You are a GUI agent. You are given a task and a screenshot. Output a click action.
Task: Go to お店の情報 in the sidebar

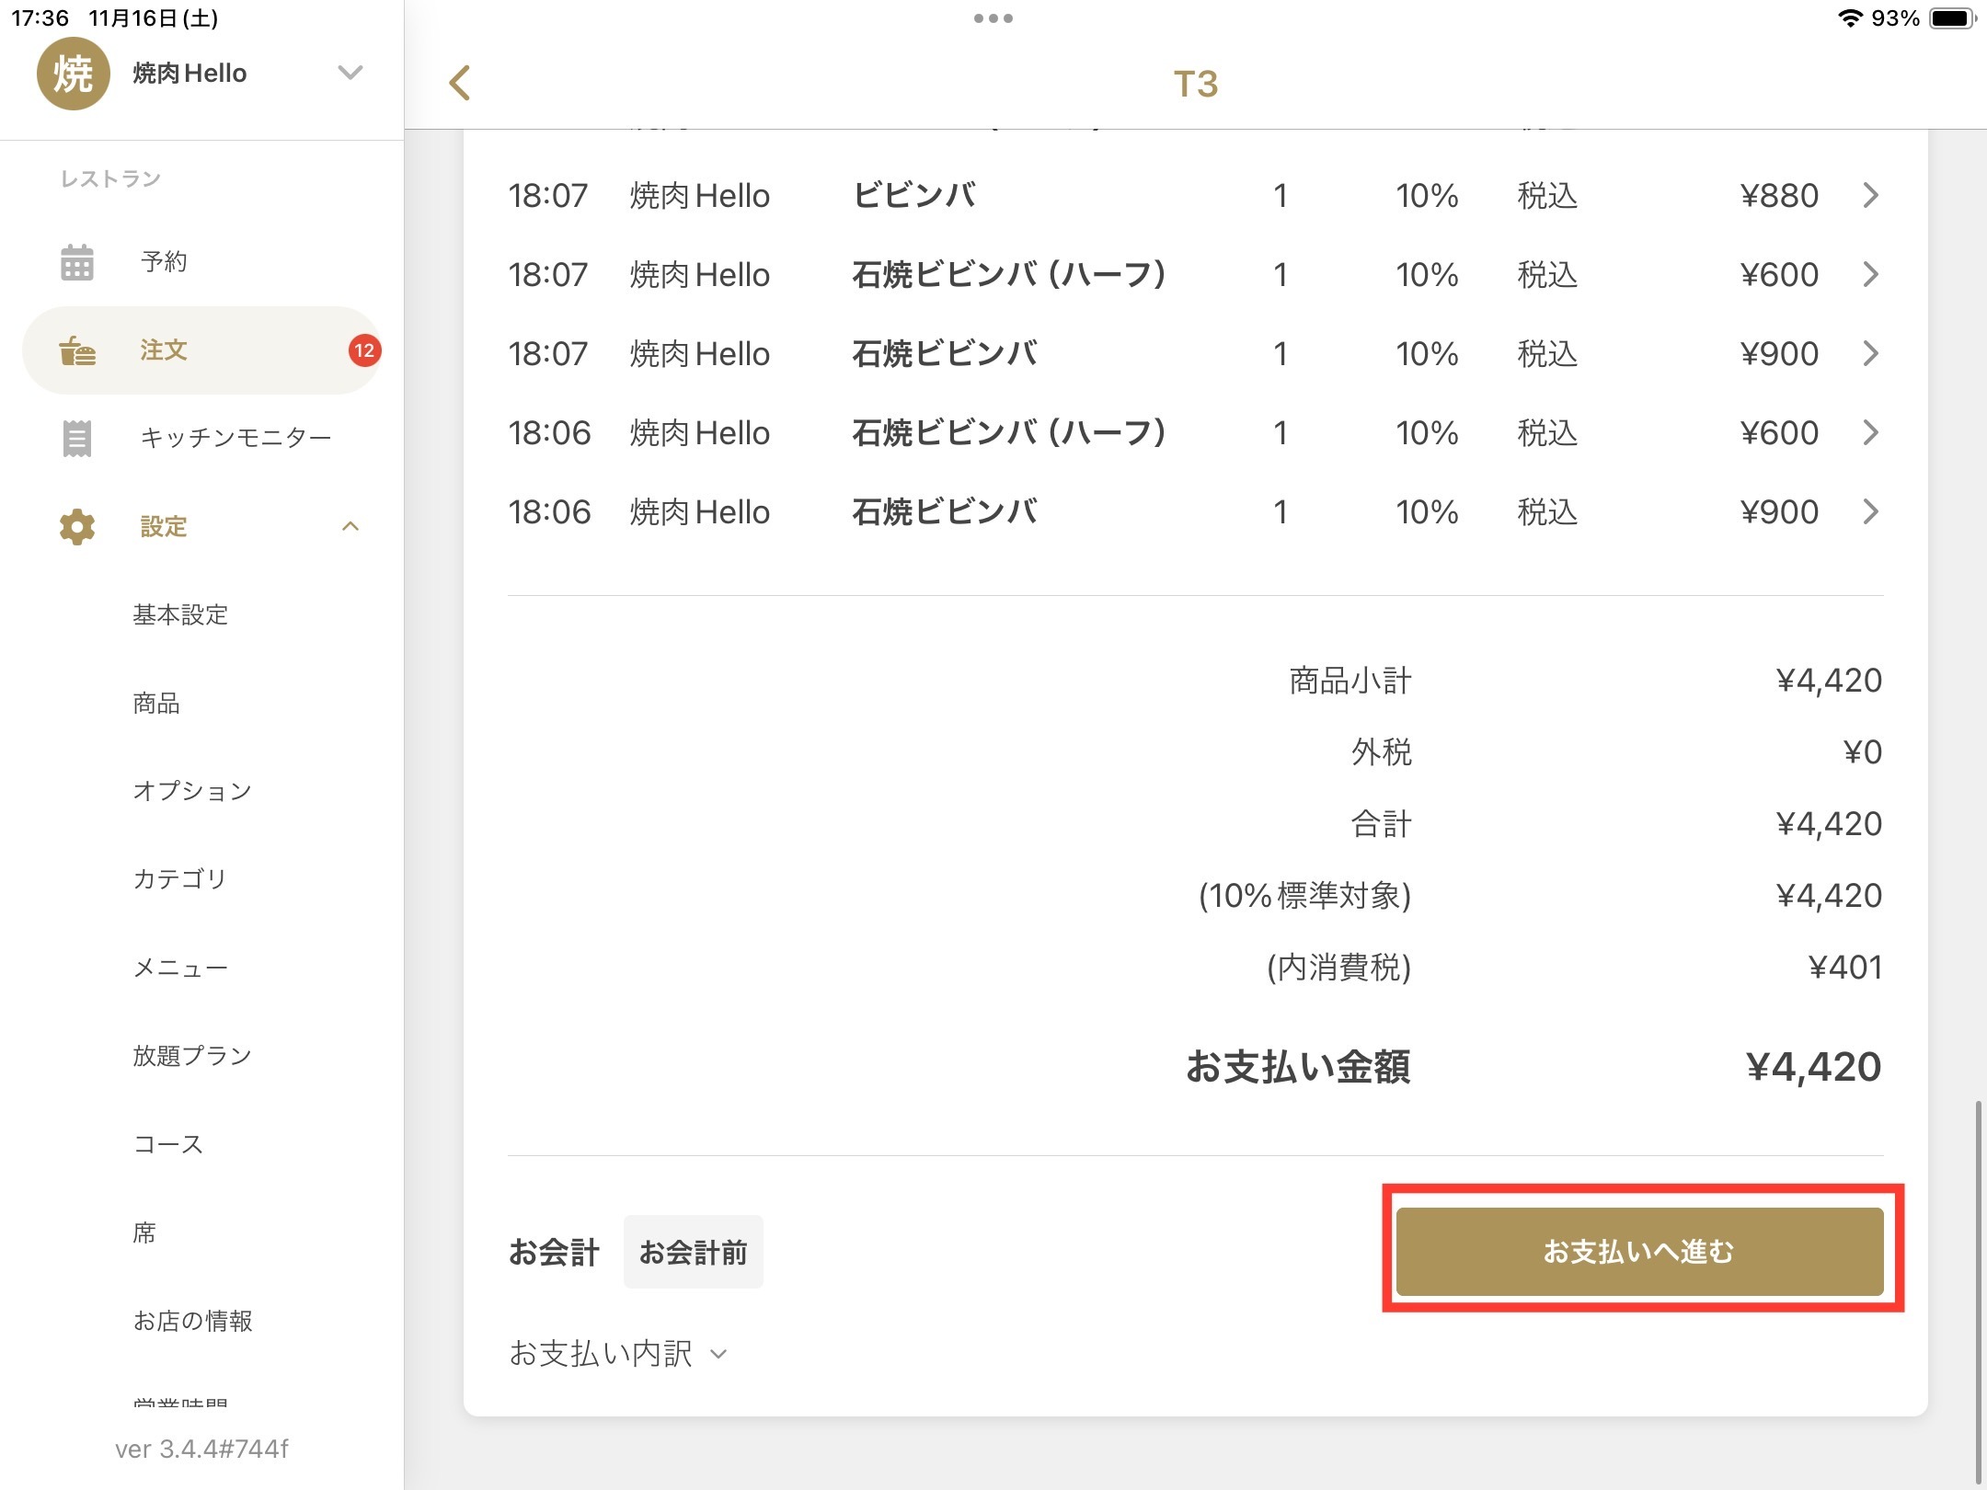192,1321
